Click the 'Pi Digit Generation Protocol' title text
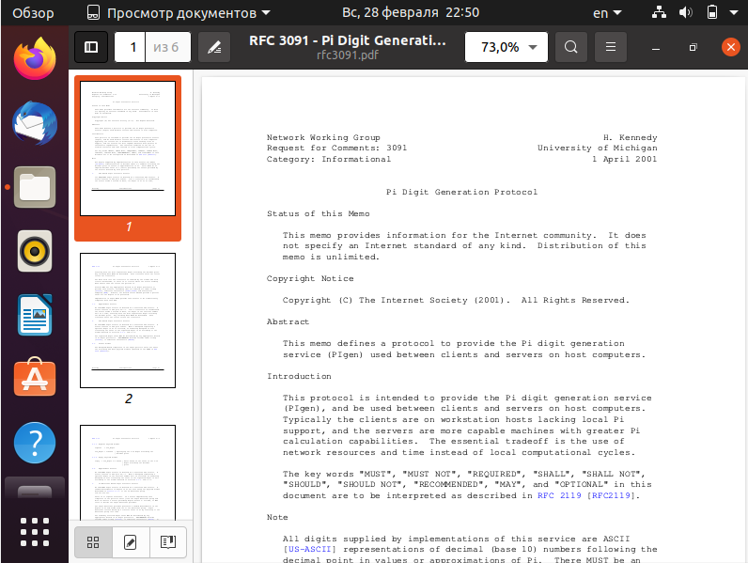Viewport: 748px width, 563px height. pyautogui.click(x=461, y=192)
